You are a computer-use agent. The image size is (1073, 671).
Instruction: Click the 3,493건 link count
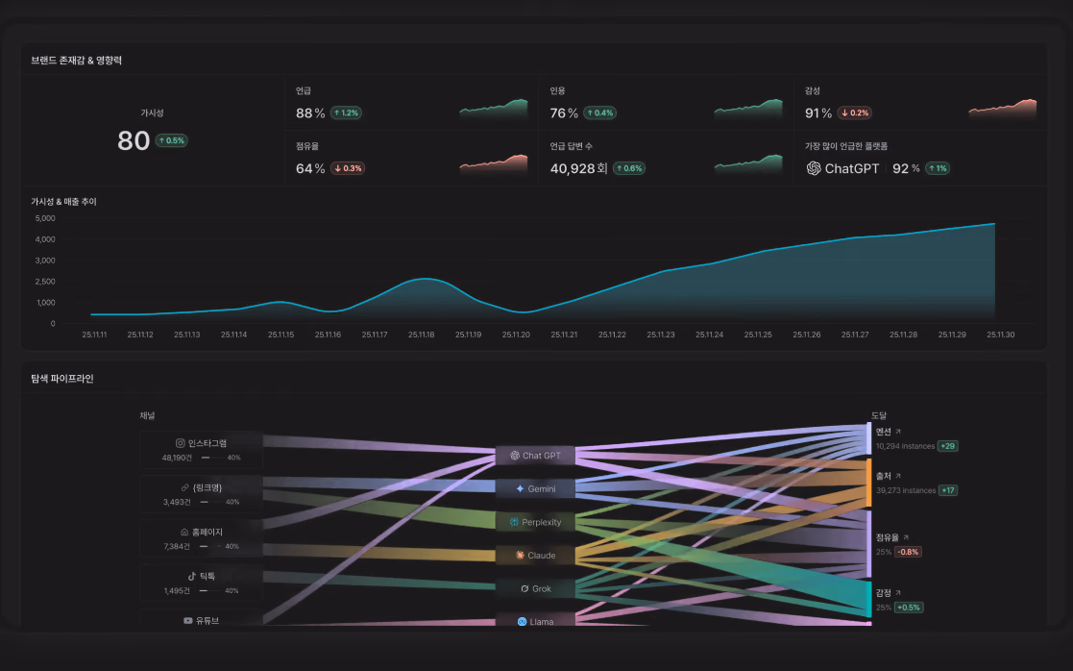[178, 502]
